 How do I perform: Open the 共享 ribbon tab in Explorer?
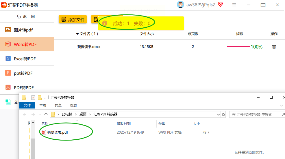point(58,105)
